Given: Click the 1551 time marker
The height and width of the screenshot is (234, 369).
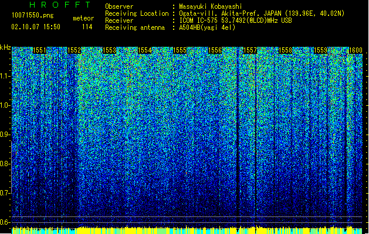Looking at the screenshot, I should pos(39,50).
